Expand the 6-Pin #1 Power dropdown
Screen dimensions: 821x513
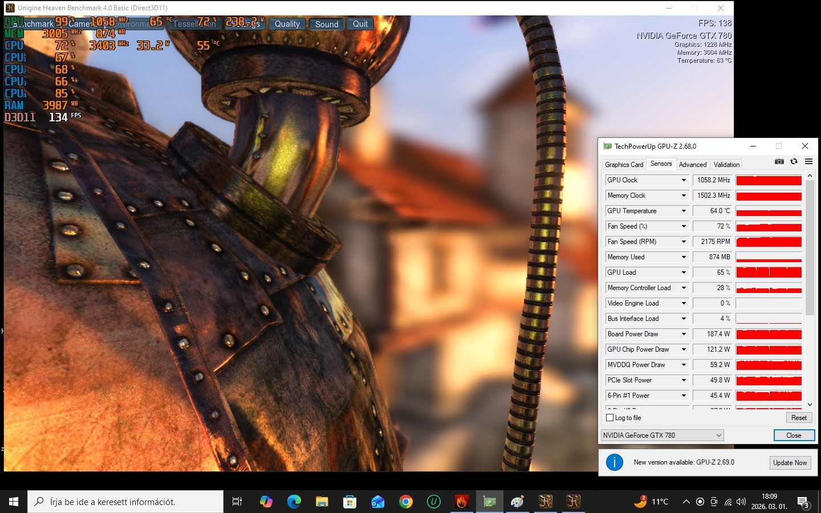click(x=684, y=396)
